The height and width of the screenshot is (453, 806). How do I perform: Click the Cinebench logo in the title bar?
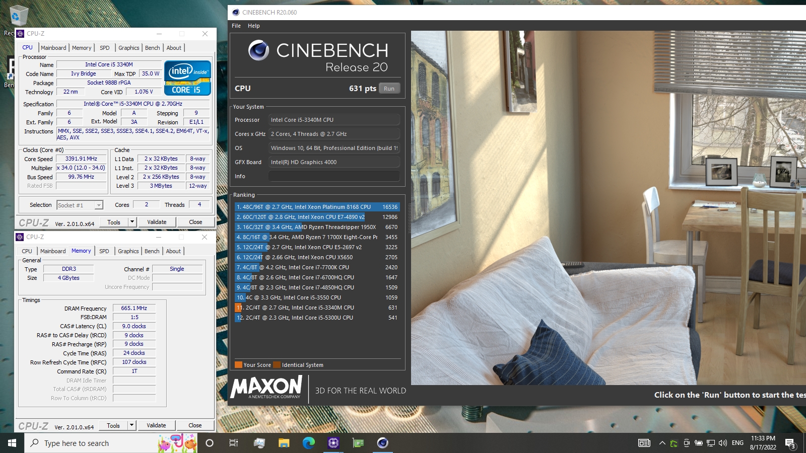pos(236,12)
